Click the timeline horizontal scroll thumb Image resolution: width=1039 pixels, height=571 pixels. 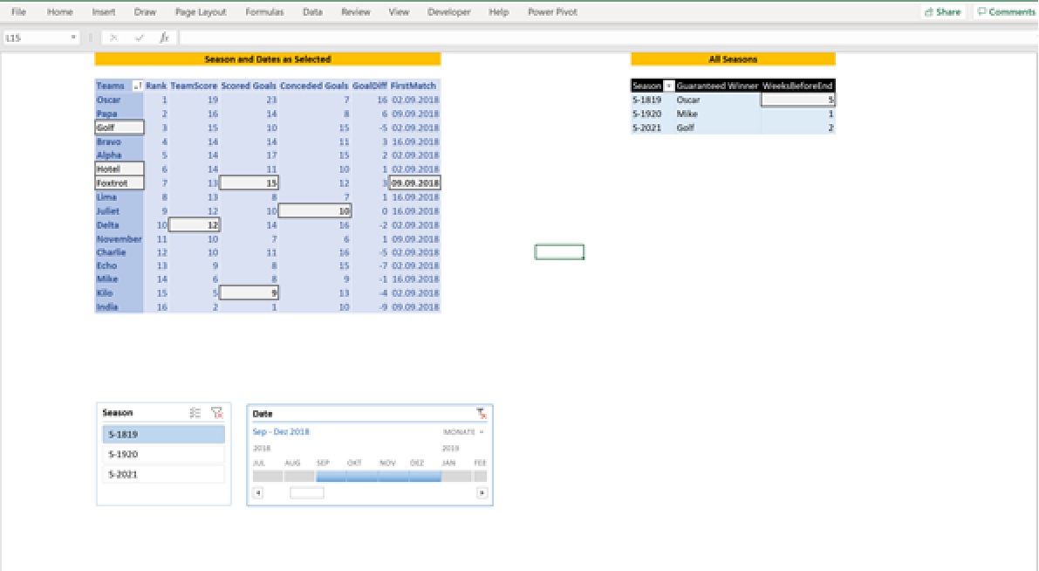click(x=307, y=492)
